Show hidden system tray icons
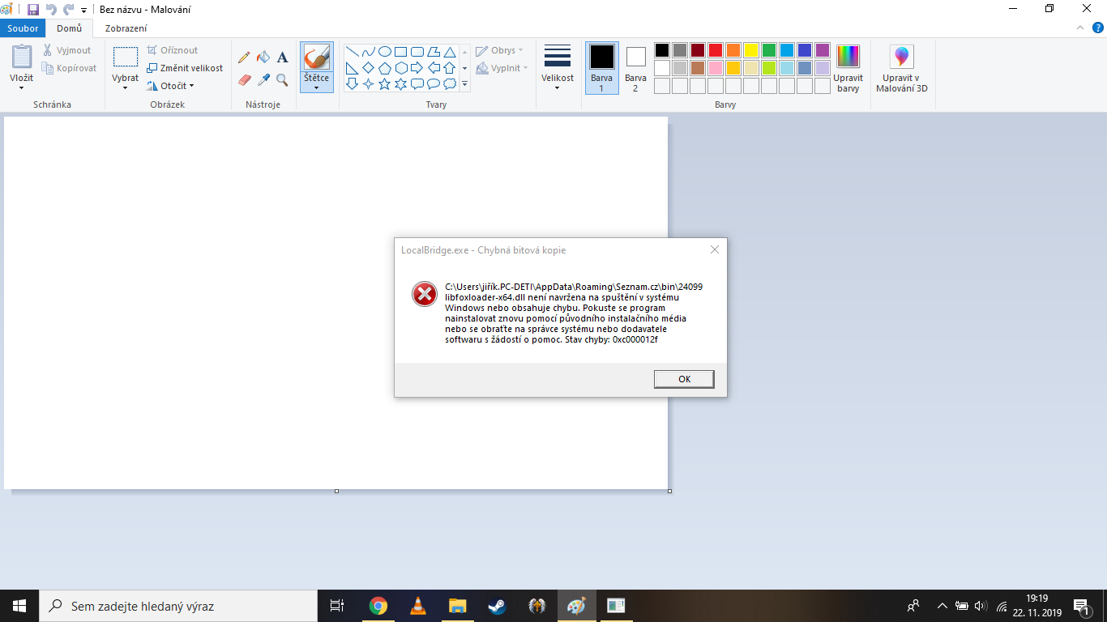The width and height of the screenshot is (1107, 622). point(942,606)
